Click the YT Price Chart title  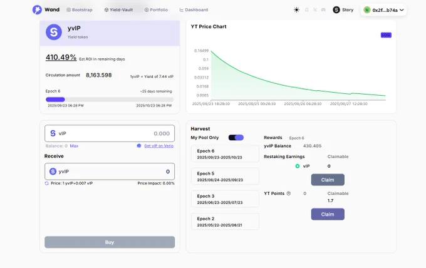[209, 26]
